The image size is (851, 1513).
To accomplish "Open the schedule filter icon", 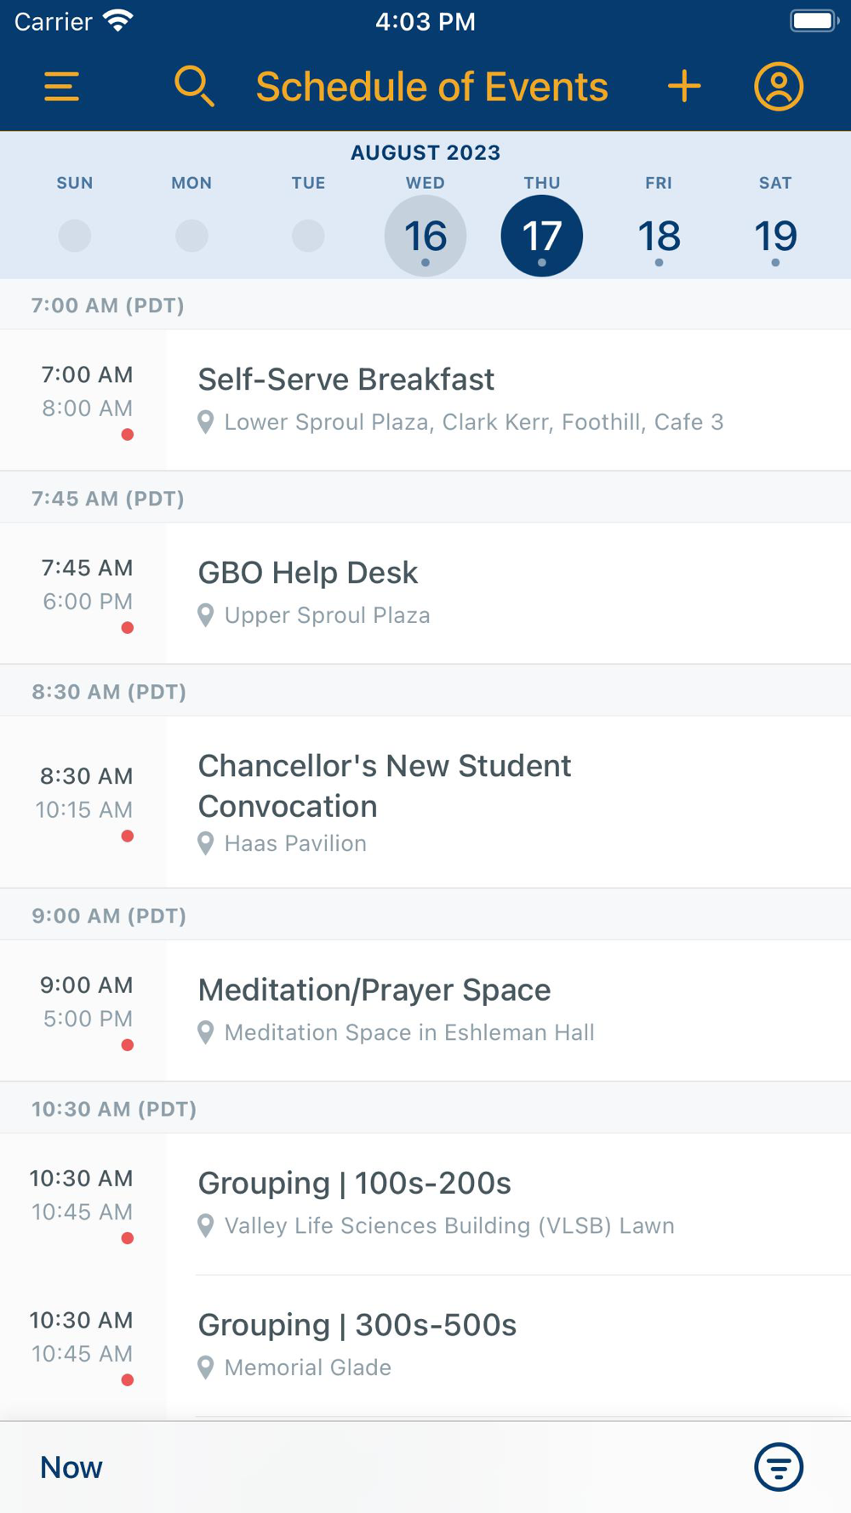I will coord(778,1467).
